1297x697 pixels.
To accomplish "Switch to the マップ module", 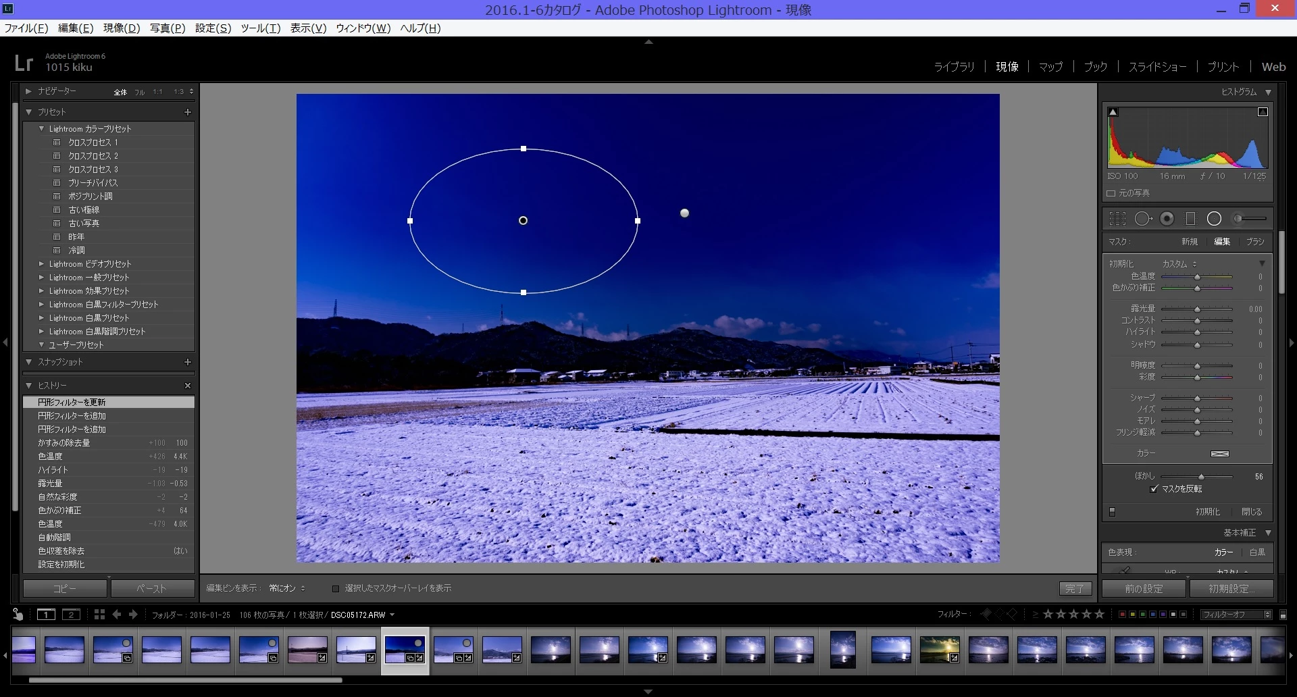I will click(x=1050, y=67).
